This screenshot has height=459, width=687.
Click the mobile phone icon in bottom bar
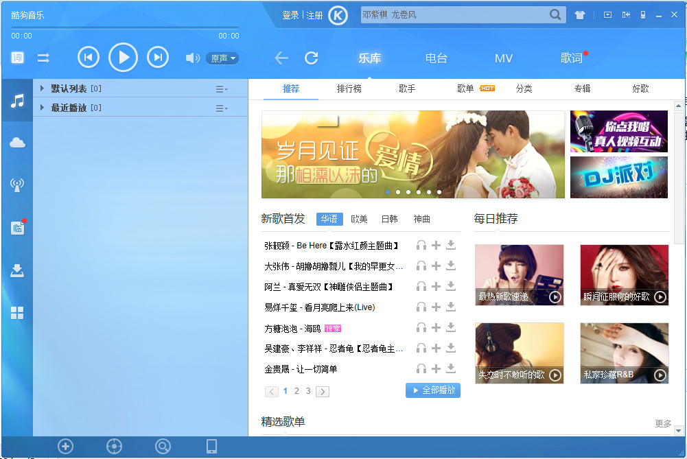[211, 446]
